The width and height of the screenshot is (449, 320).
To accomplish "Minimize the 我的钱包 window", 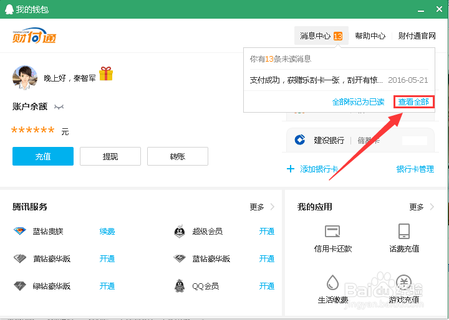I will (x=421, y=10).
